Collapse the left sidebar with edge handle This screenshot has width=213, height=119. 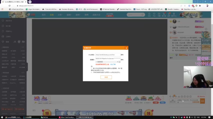(x=27, y=67)
